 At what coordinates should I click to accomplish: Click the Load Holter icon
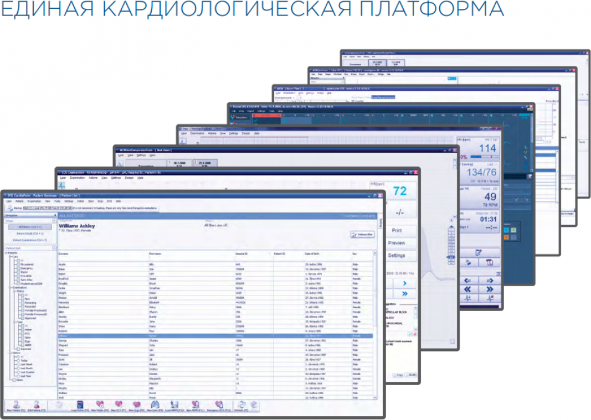click(x=80, y=406)
